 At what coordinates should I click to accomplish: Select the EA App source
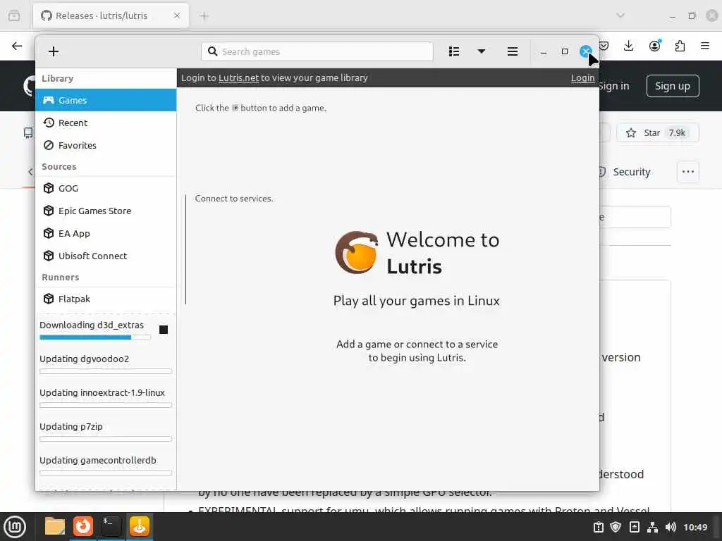(106, 233)
